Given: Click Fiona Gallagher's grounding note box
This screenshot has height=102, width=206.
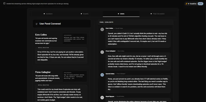Looking at the screenshot, I should (75, 76).
